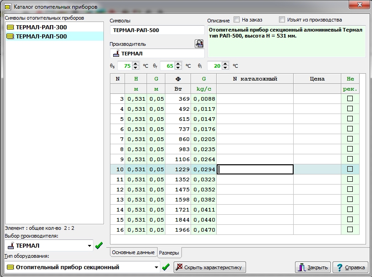This screenshot has width=372, height=277.
Task: Increase indoor temperature θi value
Action: point(225,64)
